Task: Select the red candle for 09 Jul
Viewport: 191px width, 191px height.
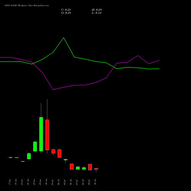Action: 90,167
